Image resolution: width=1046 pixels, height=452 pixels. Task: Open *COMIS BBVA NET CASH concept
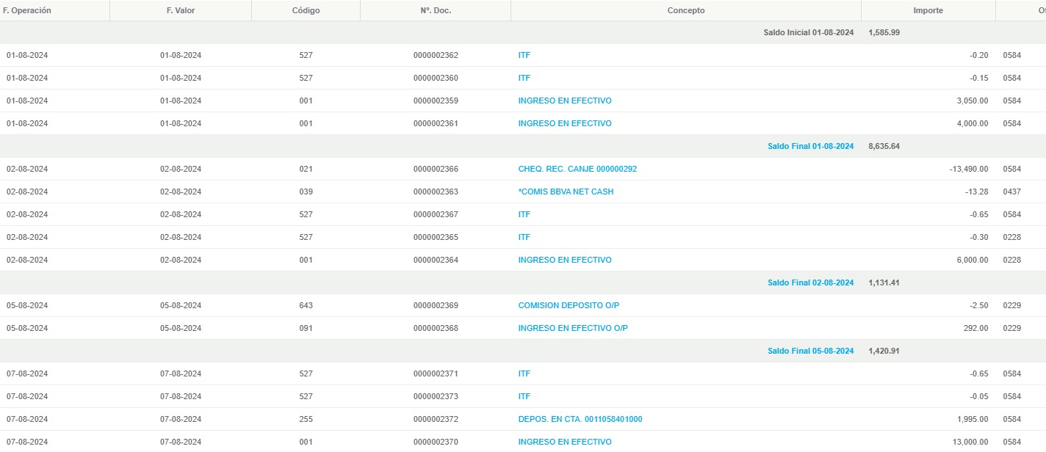click(566, 192)
